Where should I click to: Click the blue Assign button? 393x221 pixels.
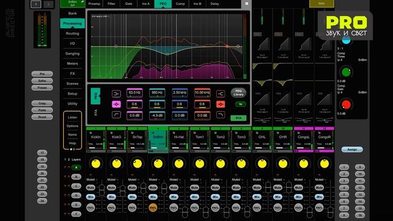352,149
